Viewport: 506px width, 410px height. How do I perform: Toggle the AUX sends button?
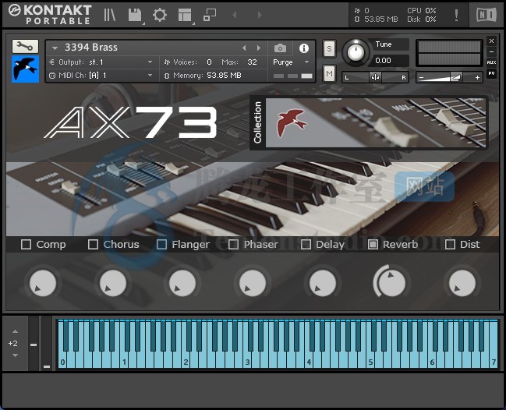491,62
